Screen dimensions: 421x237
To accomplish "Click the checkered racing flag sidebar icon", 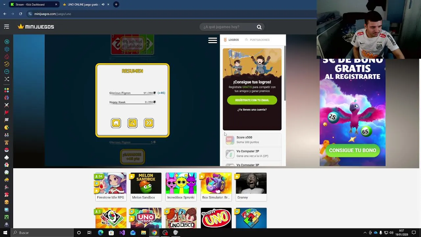I will click(7, 120).
